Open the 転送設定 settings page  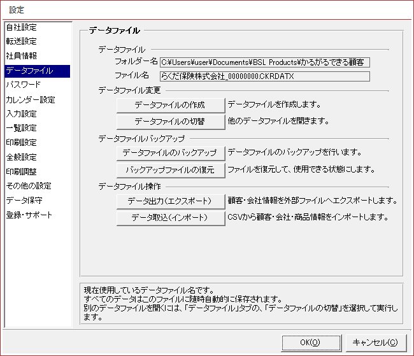coord(21,41)
